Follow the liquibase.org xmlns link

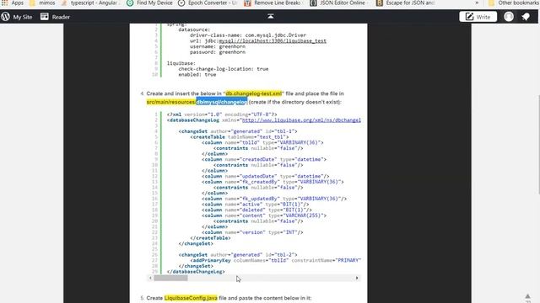click(x=301, y=120)
